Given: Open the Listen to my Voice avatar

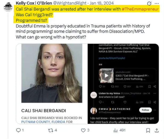Looking at the screenshot, I should click(94, 95).
